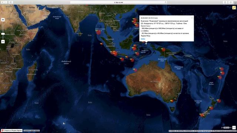Select the northernmost Philippines earthquake marker
Viewport: 237px width, 133px height.
click(x=135, y=20)
